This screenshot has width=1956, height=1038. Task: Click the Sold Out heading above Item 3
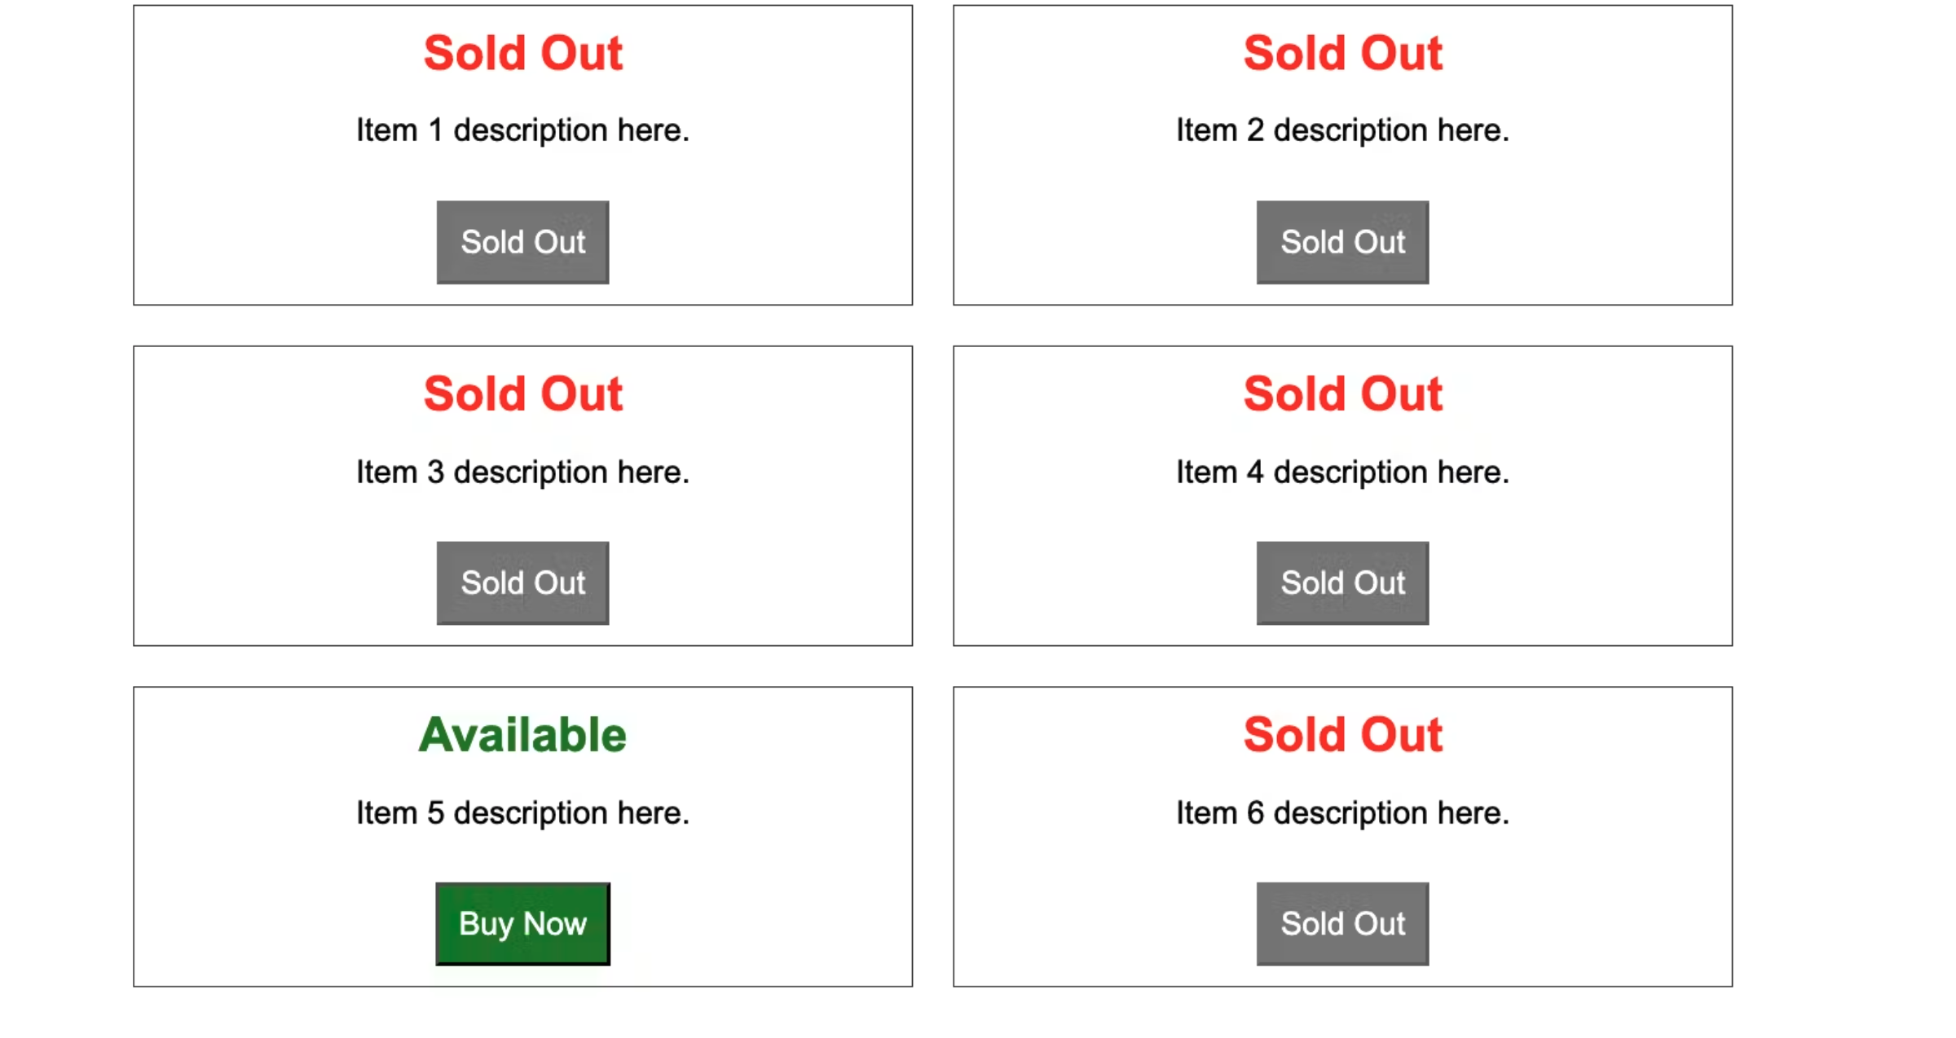click(x=522, y=394)
